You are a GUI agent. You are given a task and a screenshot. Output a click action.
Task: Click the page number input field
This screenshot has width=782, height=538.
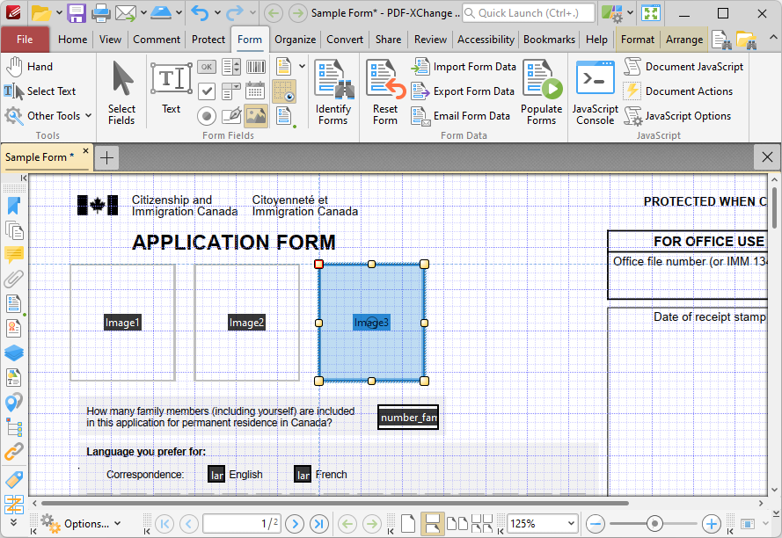[241, 524]
